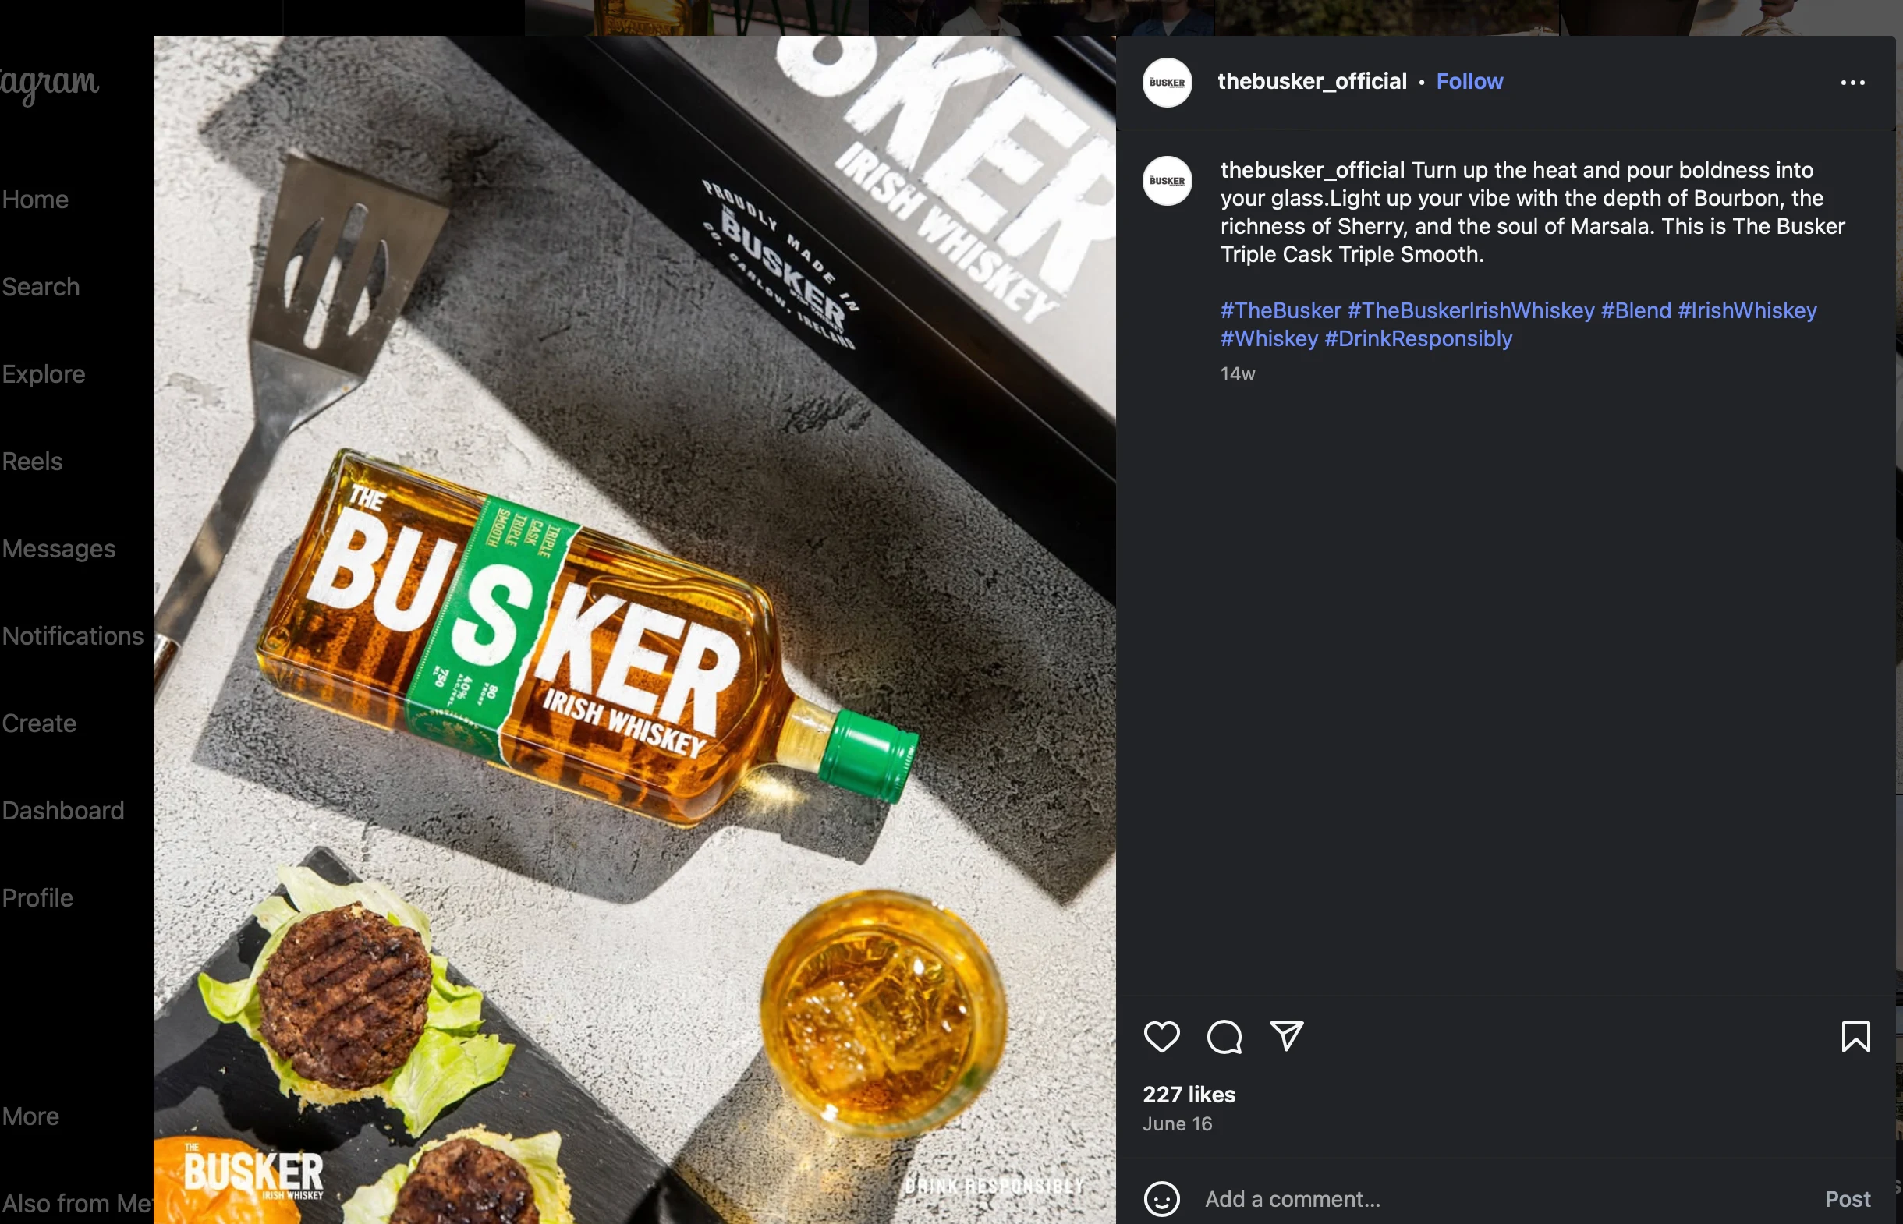Click the Busker avatar beside the caption
Image resolution: width=1903 pixels, height=1224 pixels.
pos(1167,181)
